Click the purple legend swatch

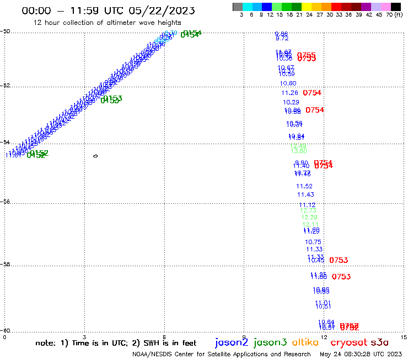coord(366,7)
